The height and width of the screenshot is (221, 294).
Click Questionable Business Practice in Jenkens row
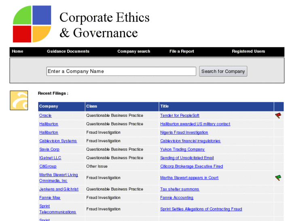click(x=114, y=189)
